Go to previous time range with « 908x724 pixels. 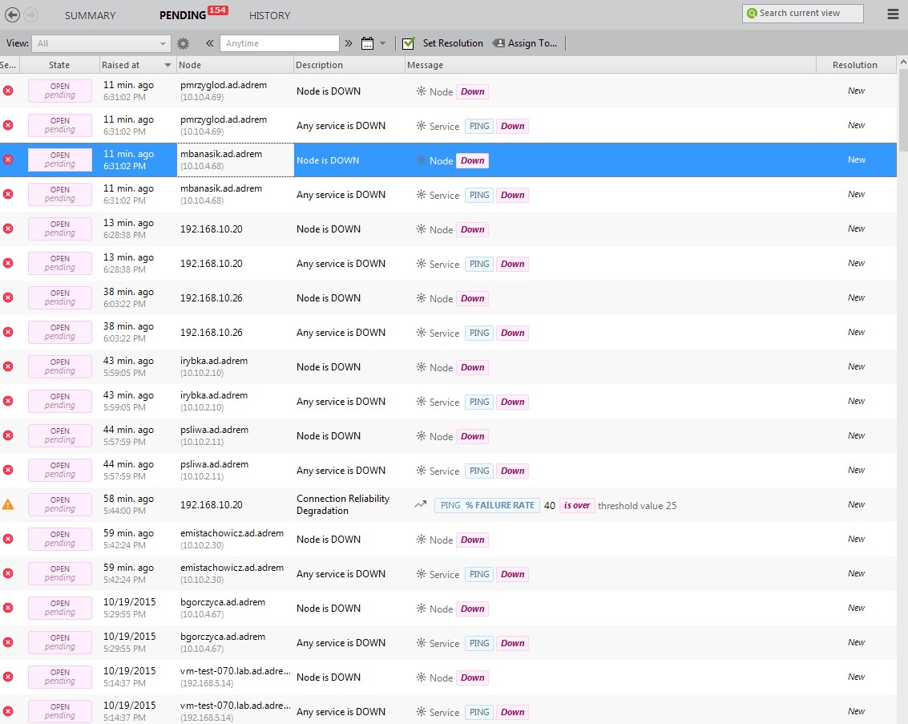pos(210,43)
